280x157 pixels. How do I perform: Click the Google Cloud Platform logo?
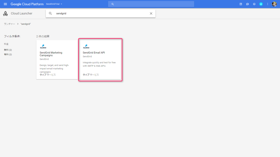point(27,4)
